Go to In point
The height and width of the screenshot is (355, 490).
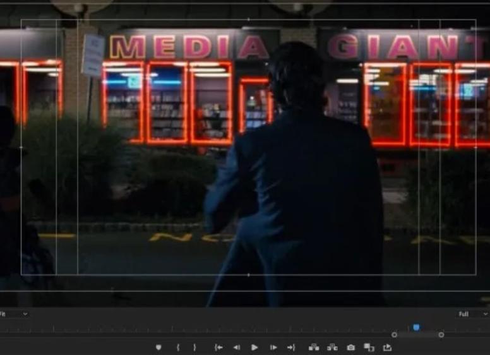[x=218, y=347]
